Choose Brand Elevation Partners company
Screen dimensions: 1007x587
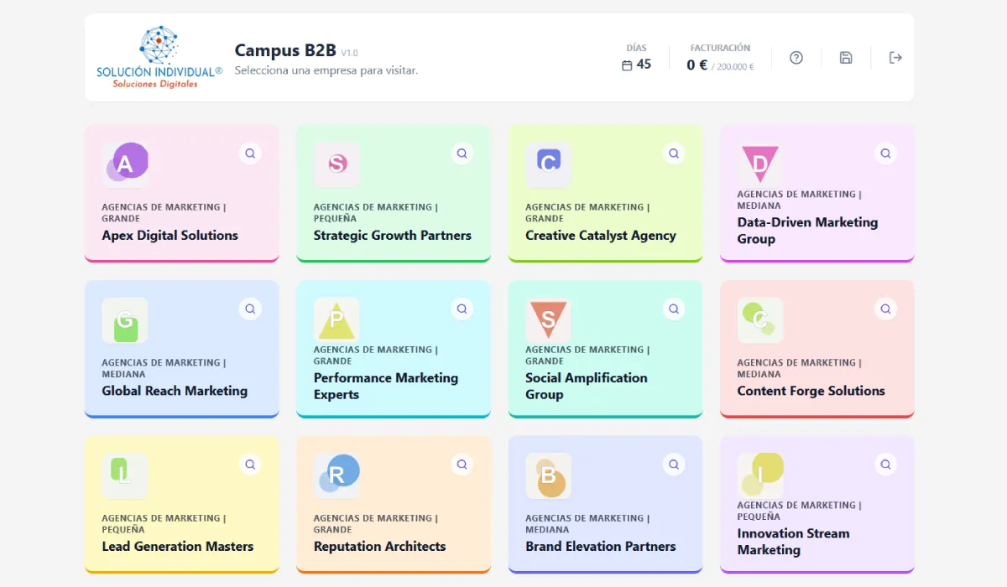click(x=605, y=504)
